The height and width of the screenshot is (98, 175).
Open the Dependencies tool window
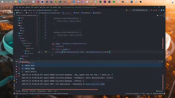click(x=42, y=91)
